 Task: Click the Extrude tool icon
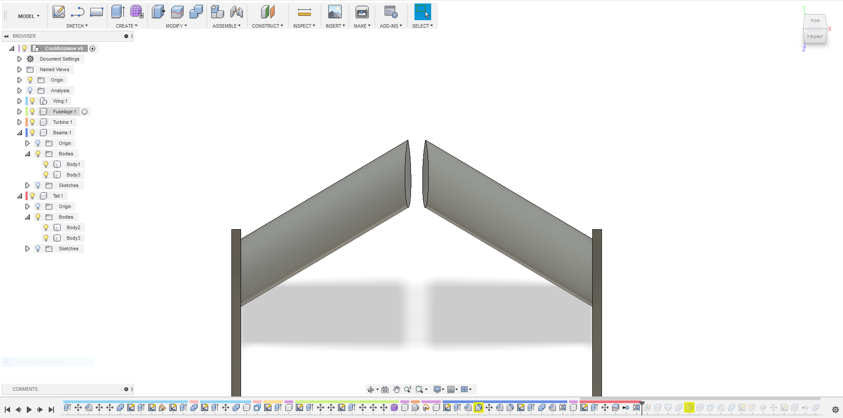tap(118, 12)
